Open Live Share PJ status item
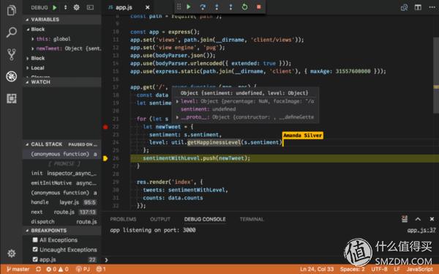Image resolution: width=439 pixels, height=274 pixels. tap(83, 269)
